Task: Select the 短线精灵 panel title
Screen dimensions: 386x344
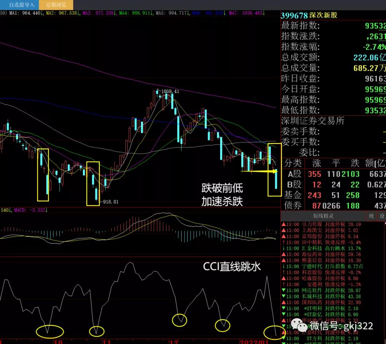Action: click(323, 216)
